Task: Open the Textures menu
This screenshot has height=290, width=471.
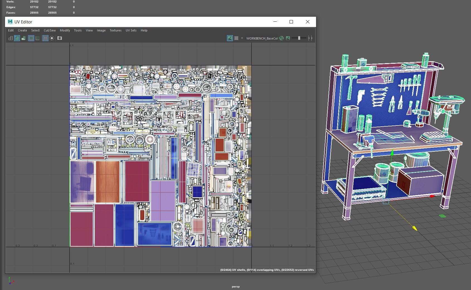Action: click(115, 30)
